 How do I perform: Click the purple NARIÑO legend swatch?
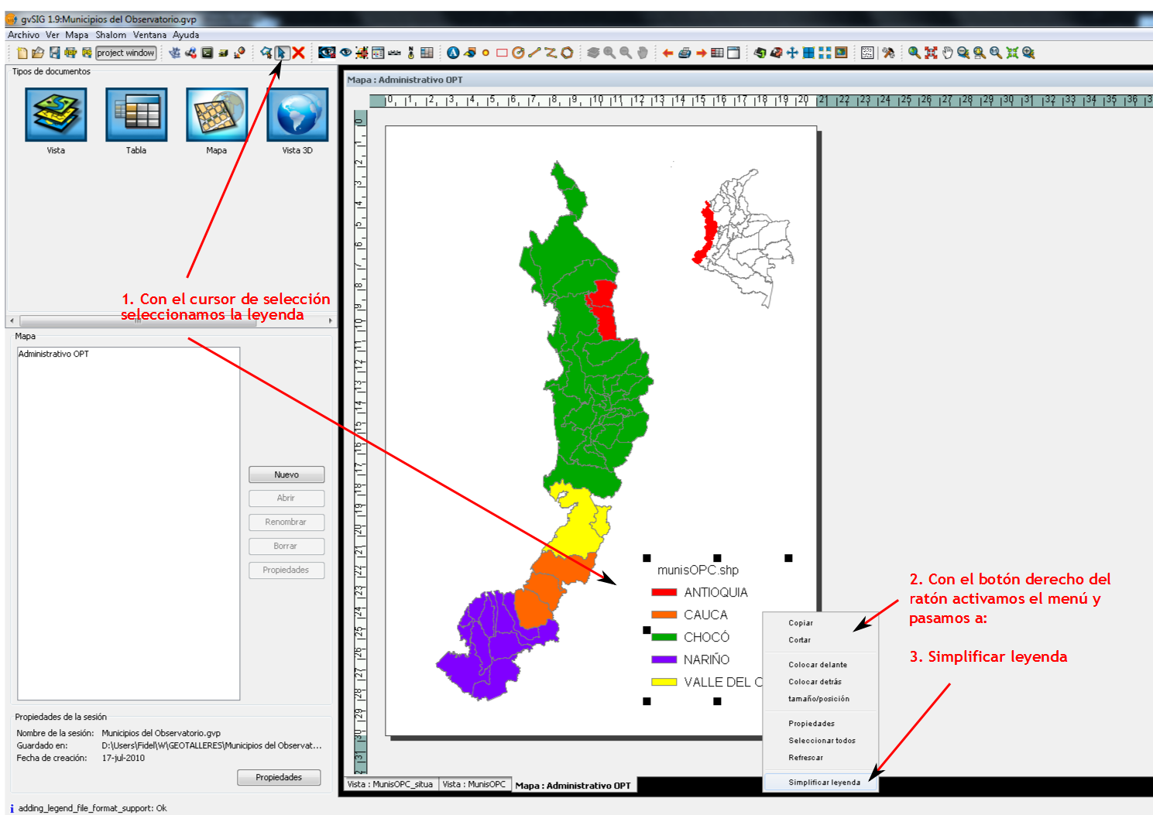664,659
